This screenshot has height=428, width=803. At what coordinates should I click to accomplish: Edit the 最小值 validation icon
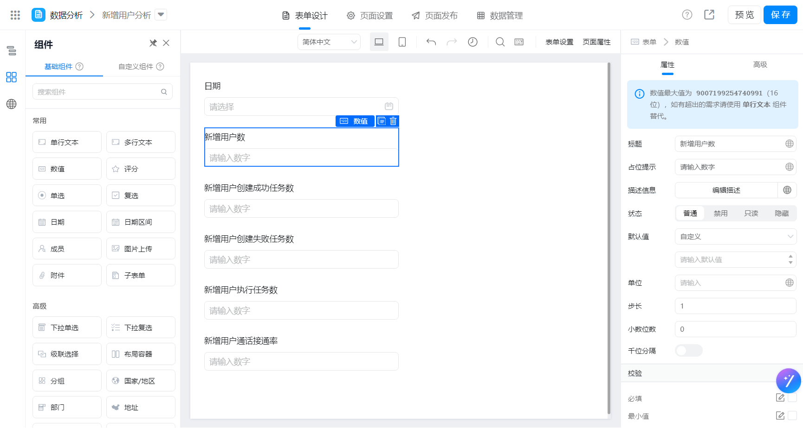click(x=780, y=415)
